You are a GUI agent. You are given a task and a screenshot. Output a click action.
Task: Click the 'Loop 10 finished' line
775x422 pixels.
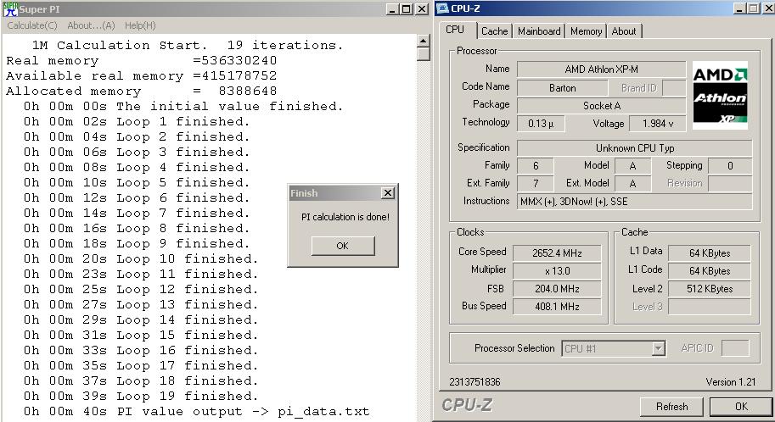(x=141, y=259)
